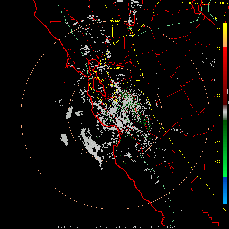Click the [KT] units label
Image resolution: width=229 pixels, height=229 pixels.
point(217,18)
